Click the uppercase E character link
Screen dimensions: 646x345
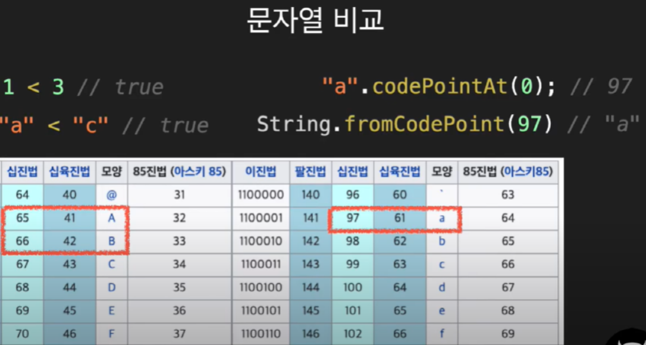point(112,310)
